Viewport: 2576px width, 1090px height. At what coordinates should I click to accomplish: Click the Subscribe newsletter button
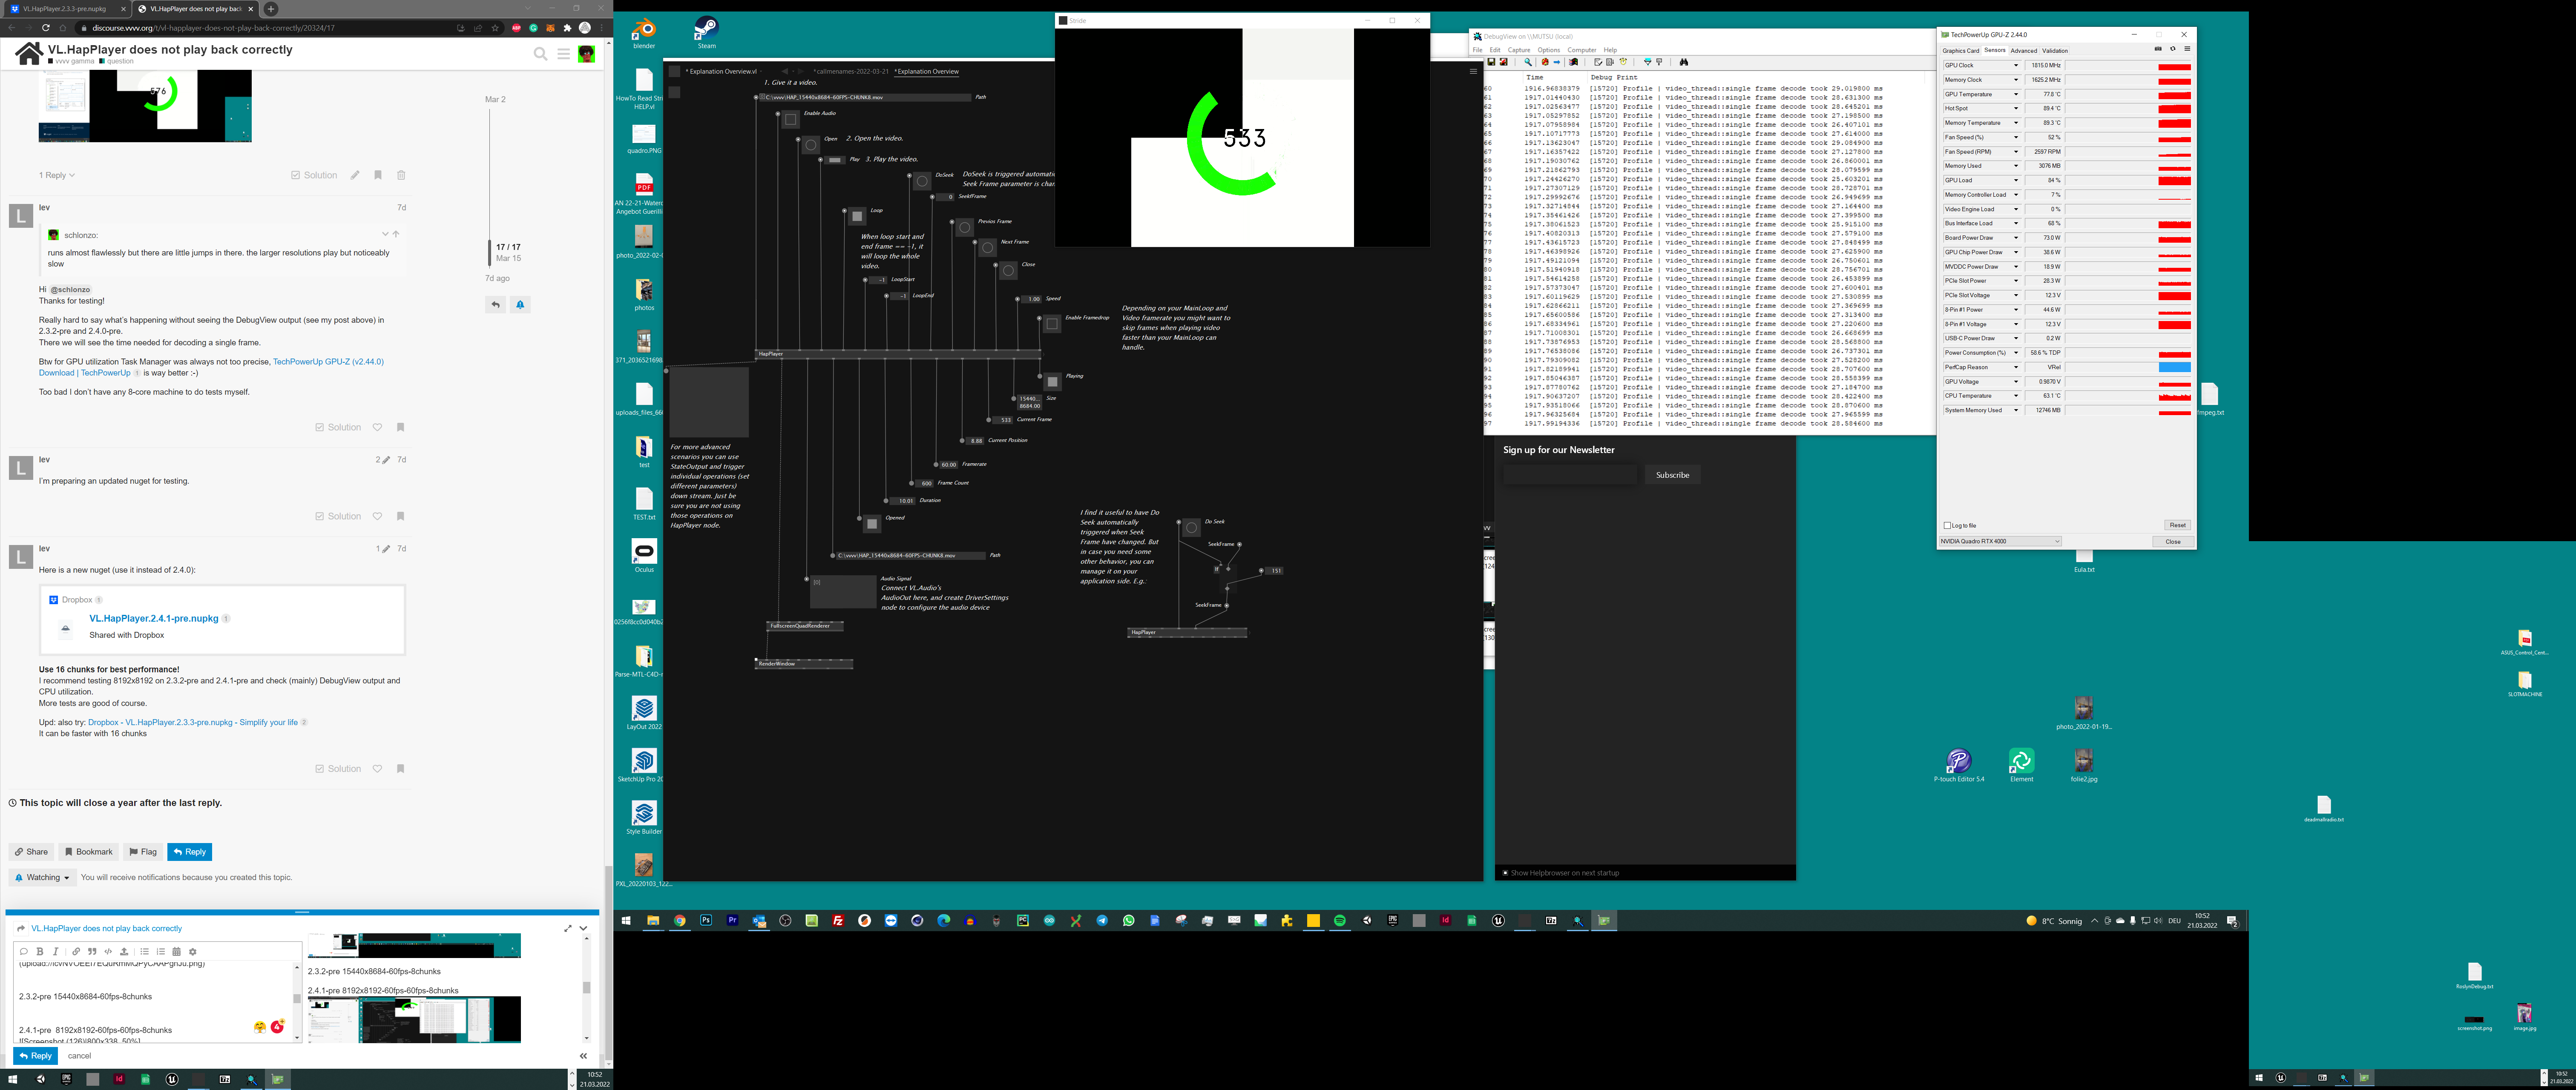[x=1672, y=475]
